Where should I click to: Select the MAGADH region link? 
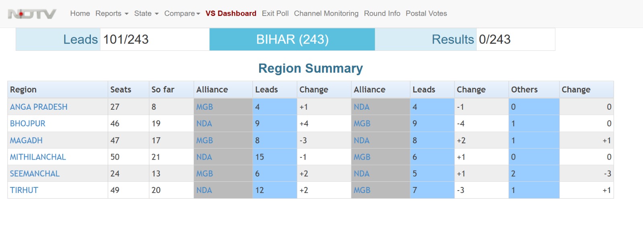(x=26, y=141)
